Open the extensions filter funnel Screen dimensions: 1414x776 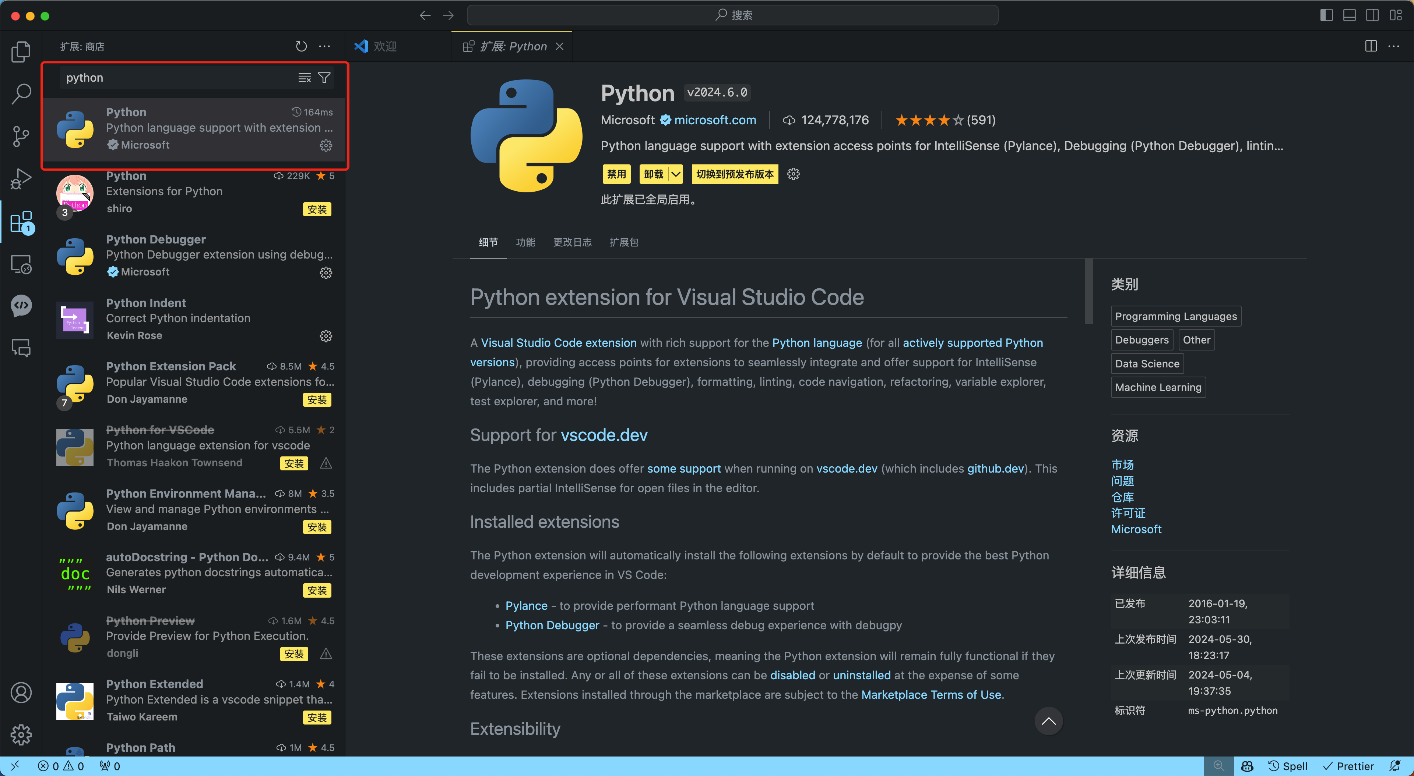click(324, 77)
